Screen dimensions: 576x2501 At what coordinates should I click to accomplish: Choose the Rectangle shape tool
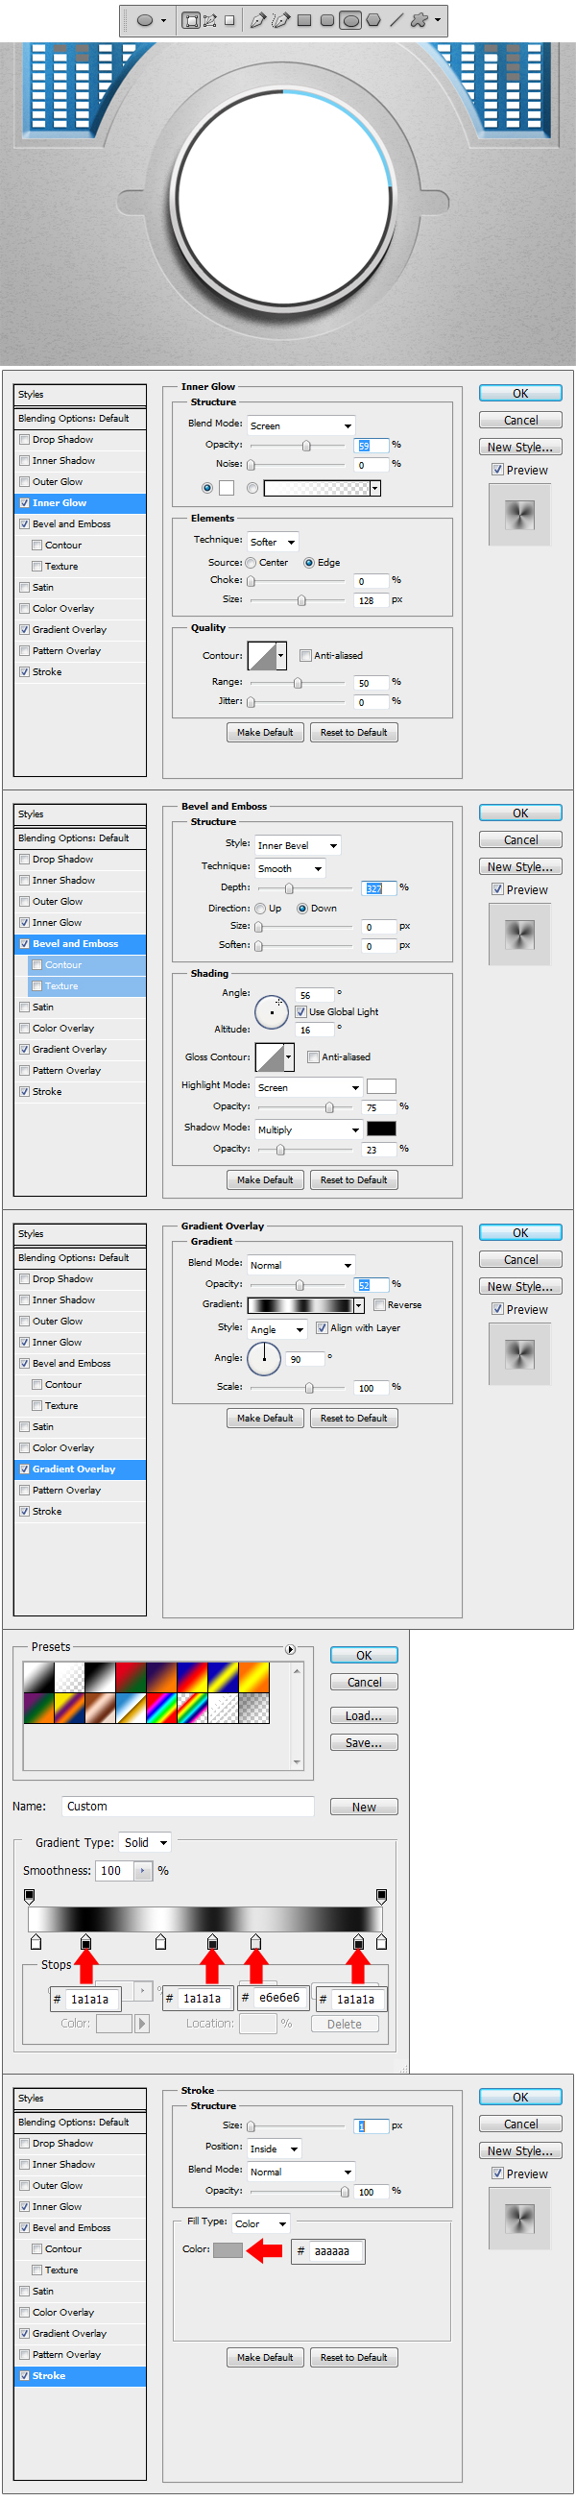[304, 20]
